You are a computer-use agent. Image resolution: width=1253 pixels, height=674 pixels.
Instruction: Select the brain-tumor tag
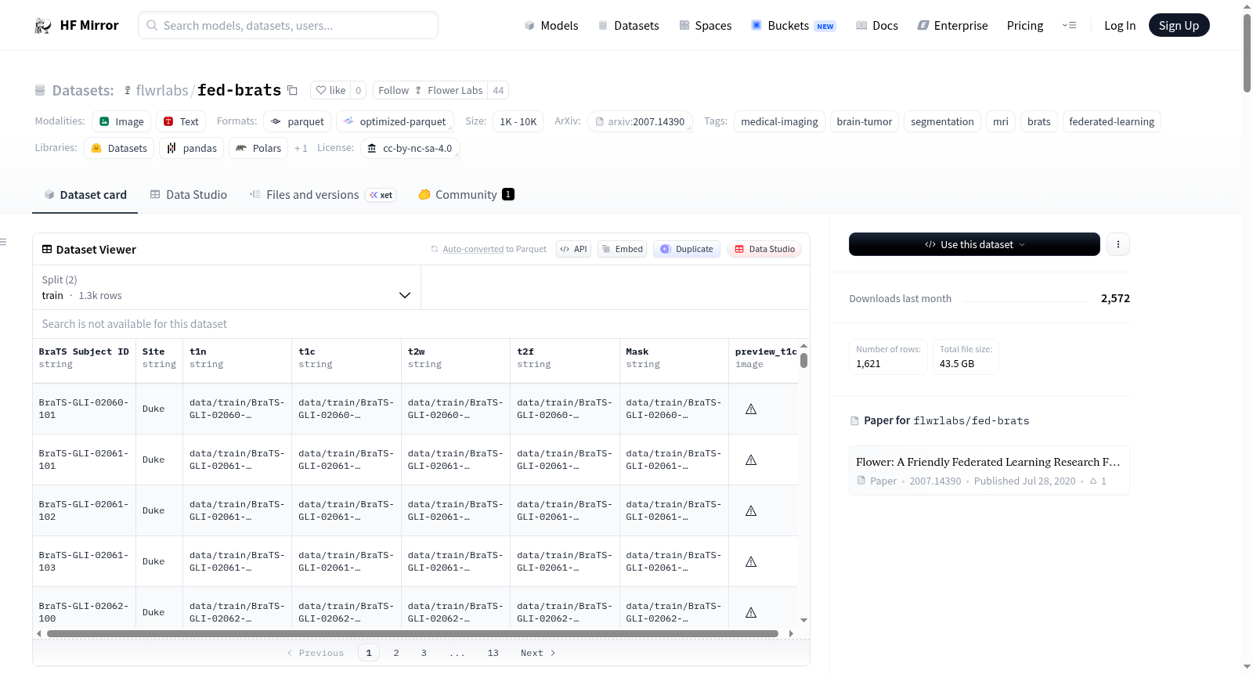point(865,121)
